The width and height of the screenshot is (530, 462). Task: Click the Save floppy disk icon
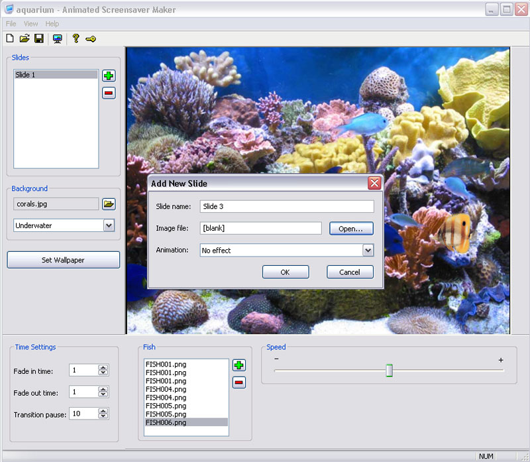pos(39,39)
